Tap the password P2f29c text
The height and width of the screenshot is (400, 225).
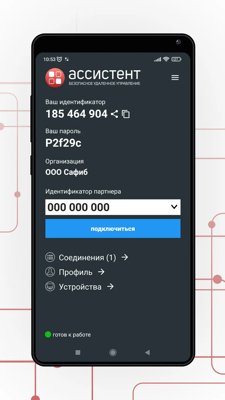coord(63,143)
